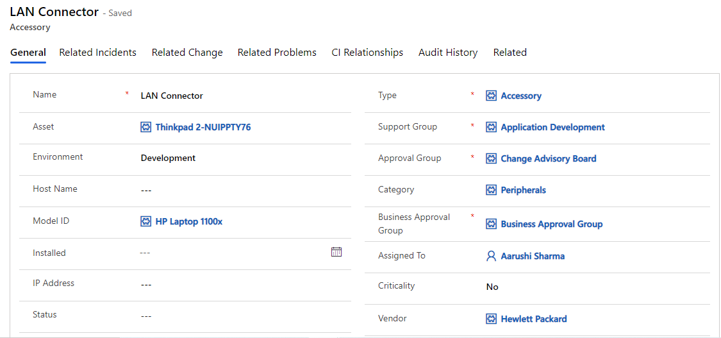Viewport: 721px width, 338px height.
Task: Click the entity icon beside Thinkpad 2-NUIPPTY76
Action: tap(146, 127)
